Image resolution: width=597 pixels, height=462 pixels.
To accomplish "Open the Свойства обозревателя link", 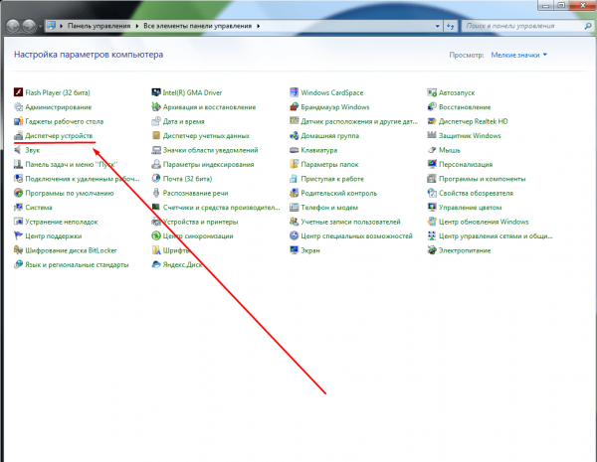I will tap(476, 193).
